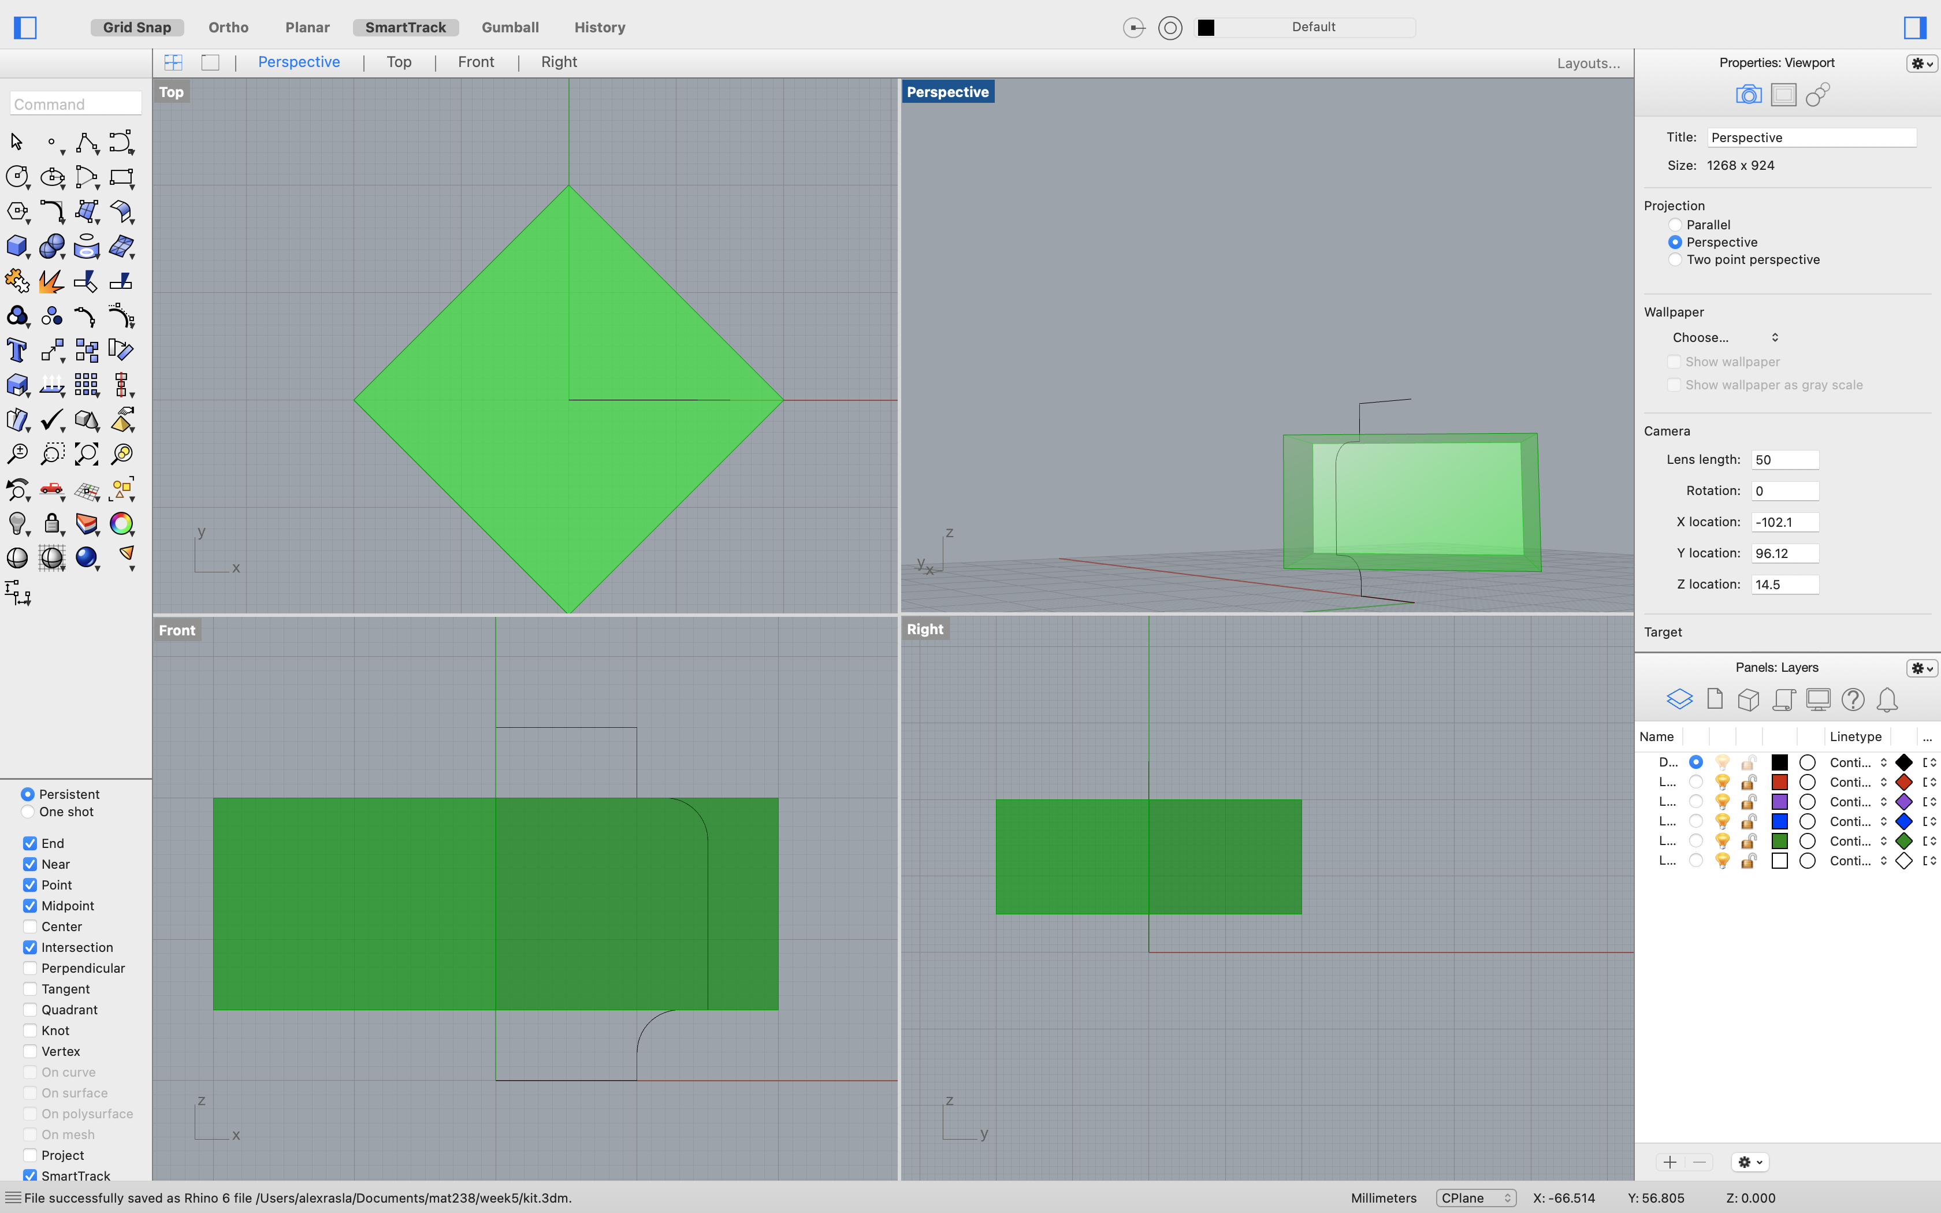Toggle the Gumball toolbar button
The height and width of the screenshot is (1213, 1941).
[510, 25]
